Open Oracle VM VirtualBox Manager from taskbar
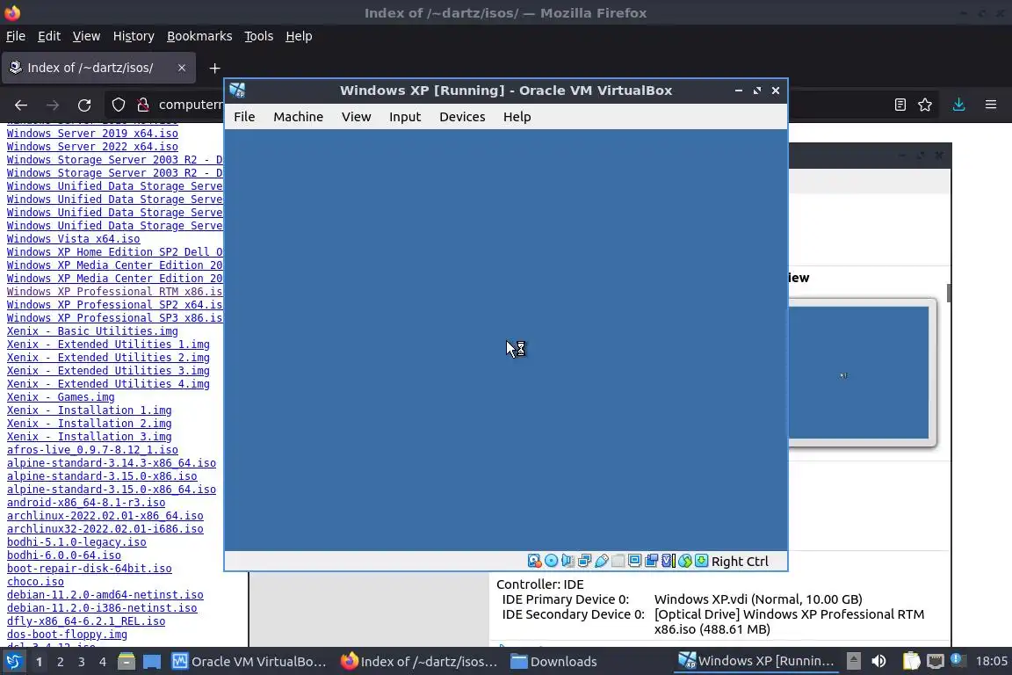Screen dimensions: 1012x675 249,662
